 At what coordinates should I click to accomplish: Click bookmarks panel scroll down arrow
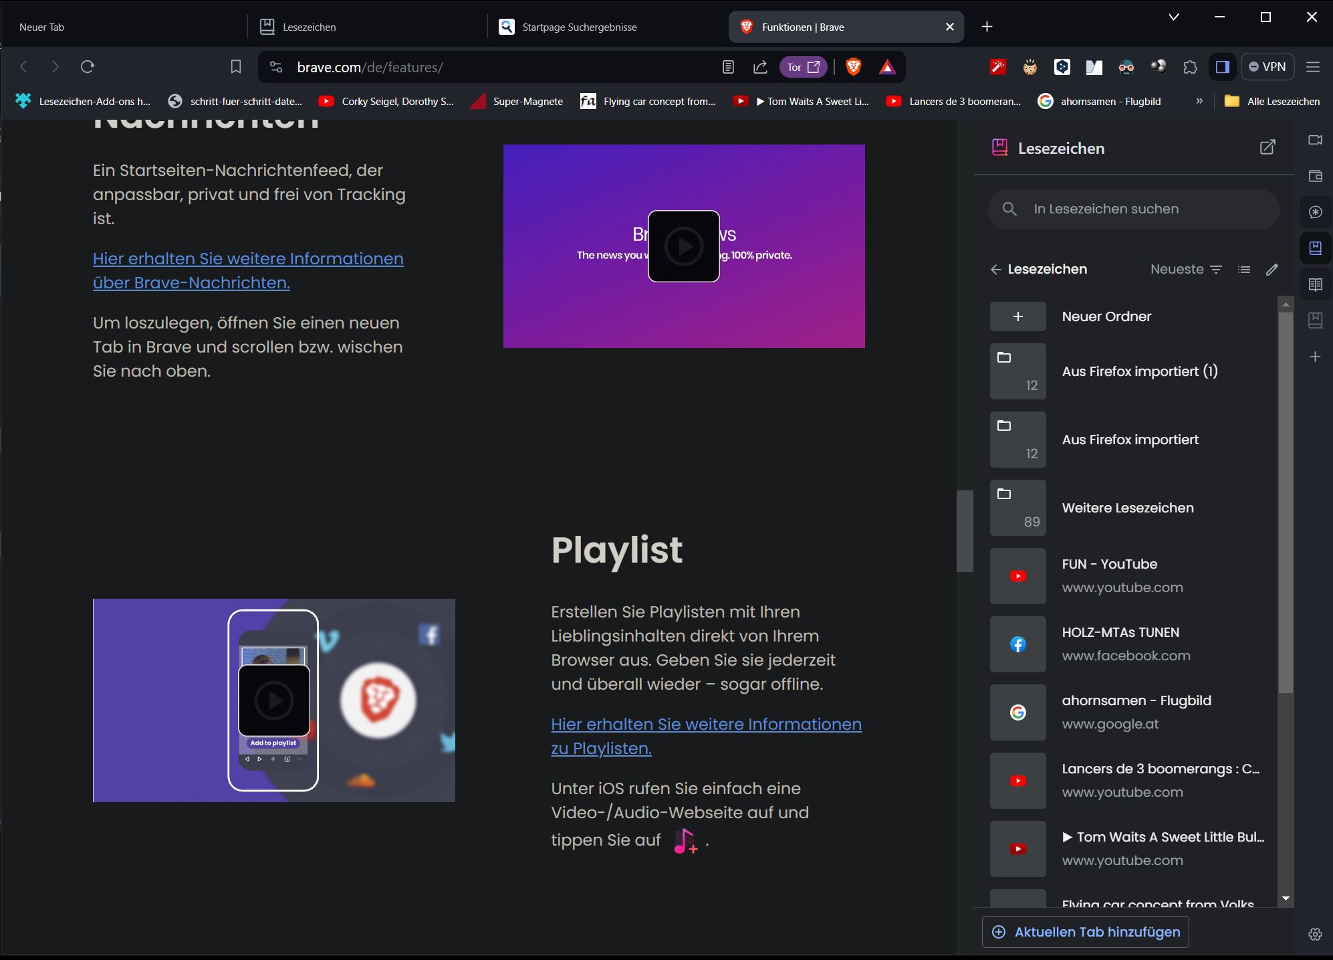point(1286,898)
